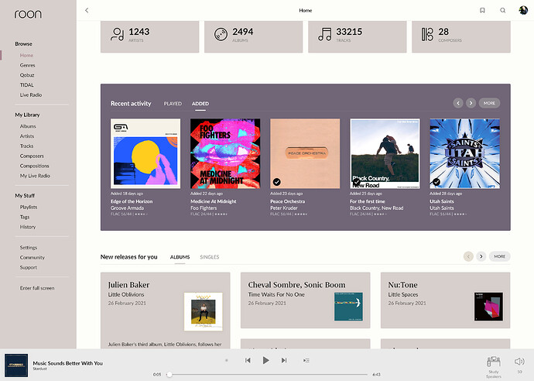Go to next page of New releases
The width and height of the screenshot is (534, 381).
(x=481, y=256)
